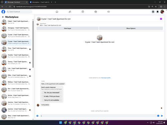
Task: Open the Tammy conversation
Action: click(16, 63)
